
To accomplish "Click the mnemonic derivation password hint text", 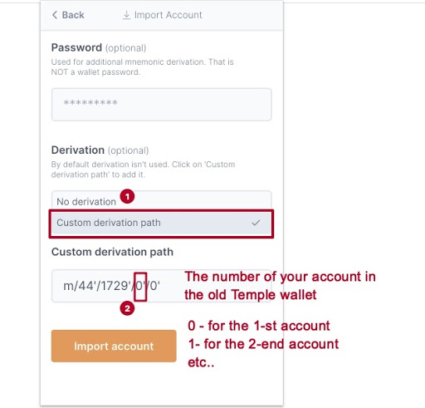I will 143,66.
